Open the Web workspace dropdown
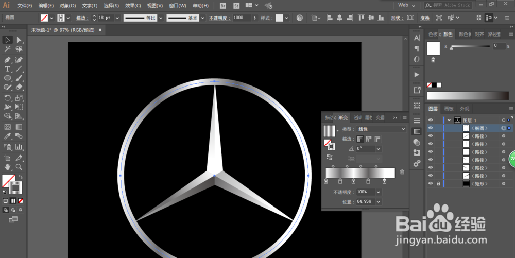 (x=407, y=5)
